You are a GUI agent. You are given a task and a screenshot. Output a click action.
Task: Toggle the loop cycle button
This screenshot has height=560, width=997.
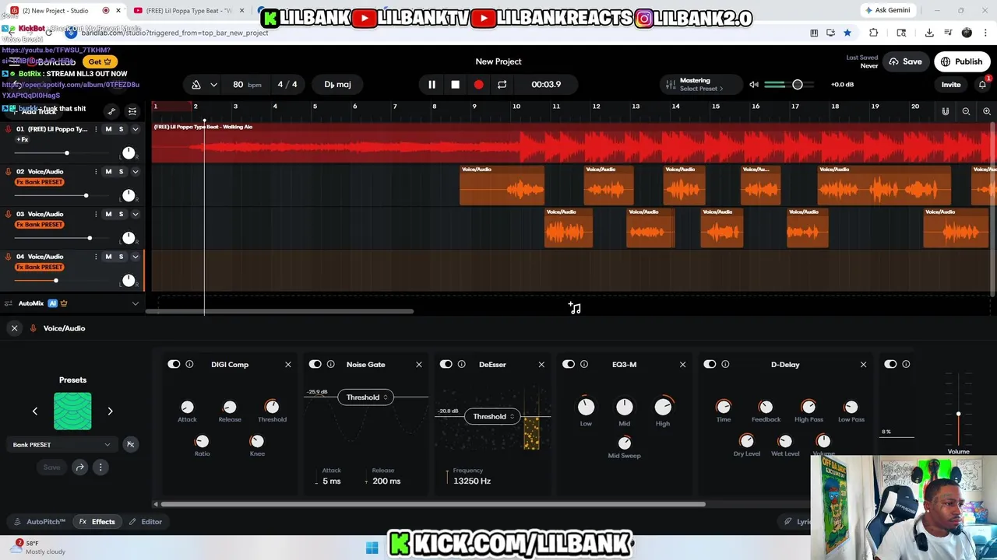502,84
